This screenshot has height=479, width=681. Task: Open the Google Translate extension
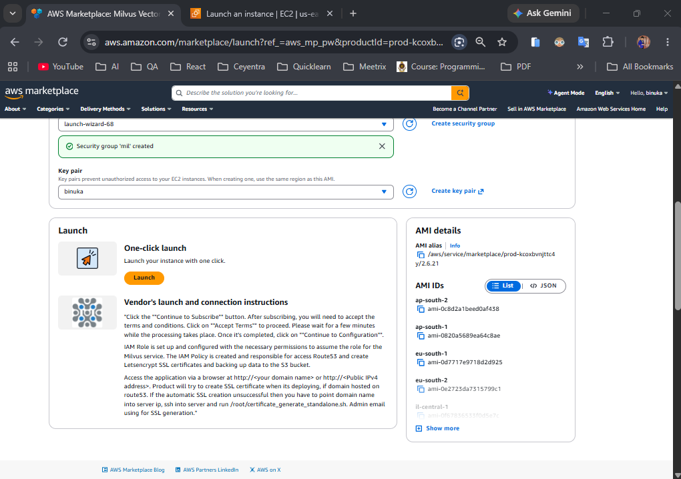pos(584,42)
